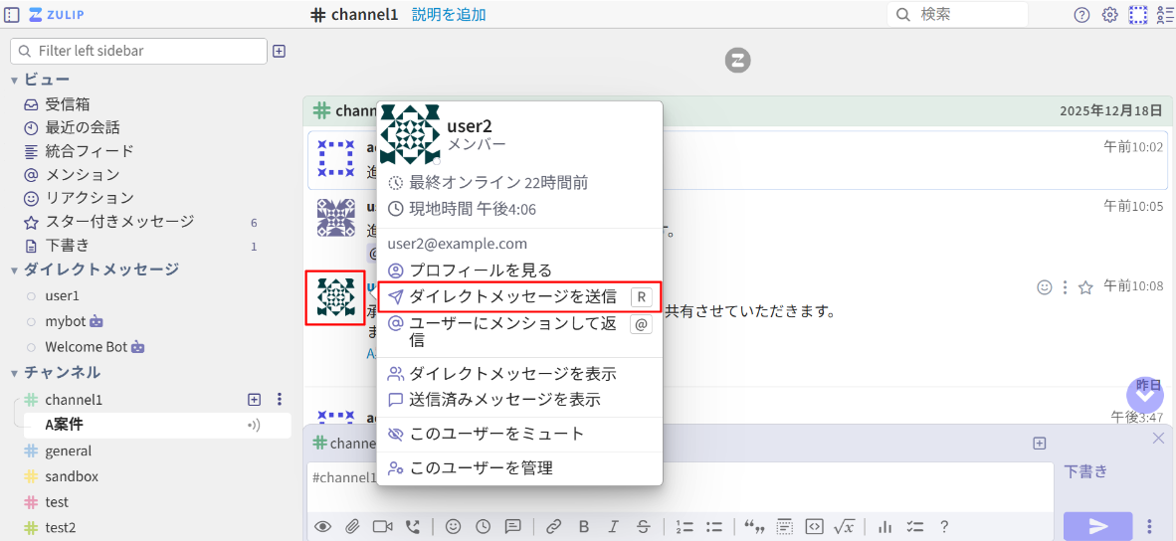Insert global time with clock icon
This screenshot has height=541, width=1176.
click(x=483, y=526)
